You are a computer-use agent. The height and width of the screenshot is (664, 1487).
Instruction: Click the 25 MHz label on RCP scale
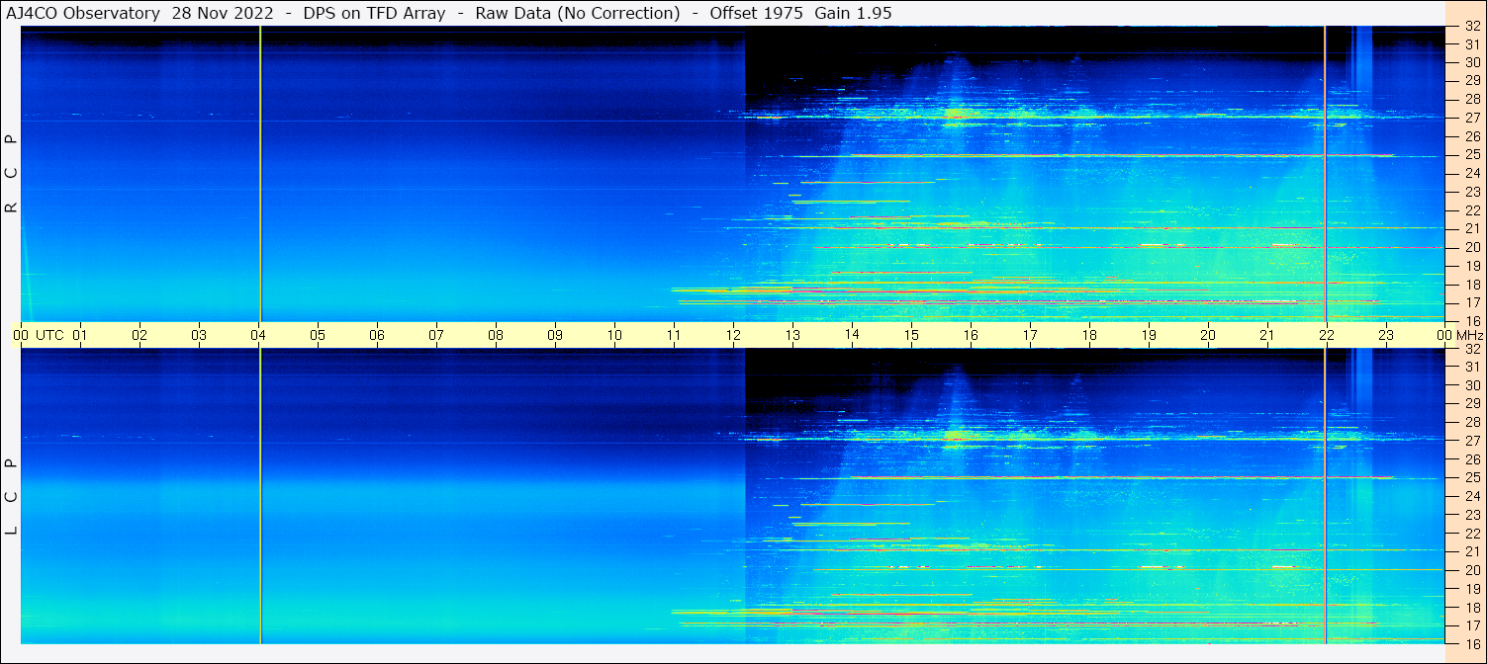1472,155
